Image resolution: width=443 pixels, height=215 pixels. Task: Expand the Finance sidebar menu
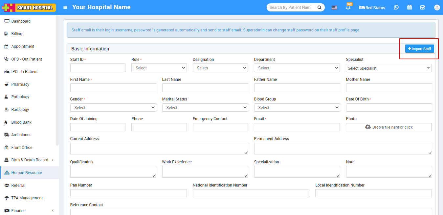(x=19, y=210)
